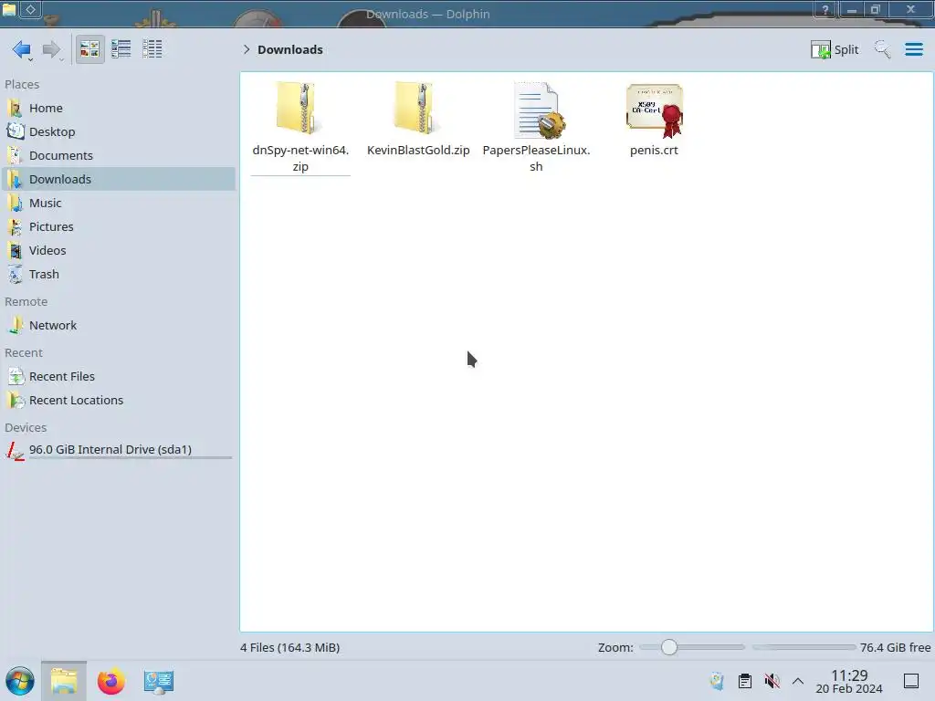Open Network under Remote

pos(119,326)
